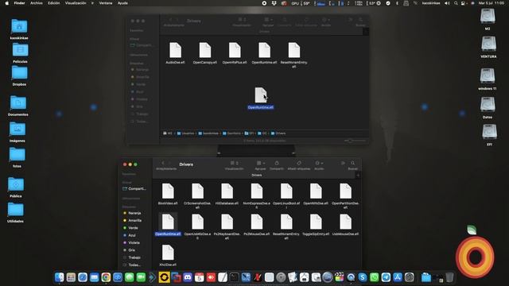Choose Naranja tag in lower window sidebar
Image resolution: width=509 pixels, height=286 pixels.
(132, 213)
